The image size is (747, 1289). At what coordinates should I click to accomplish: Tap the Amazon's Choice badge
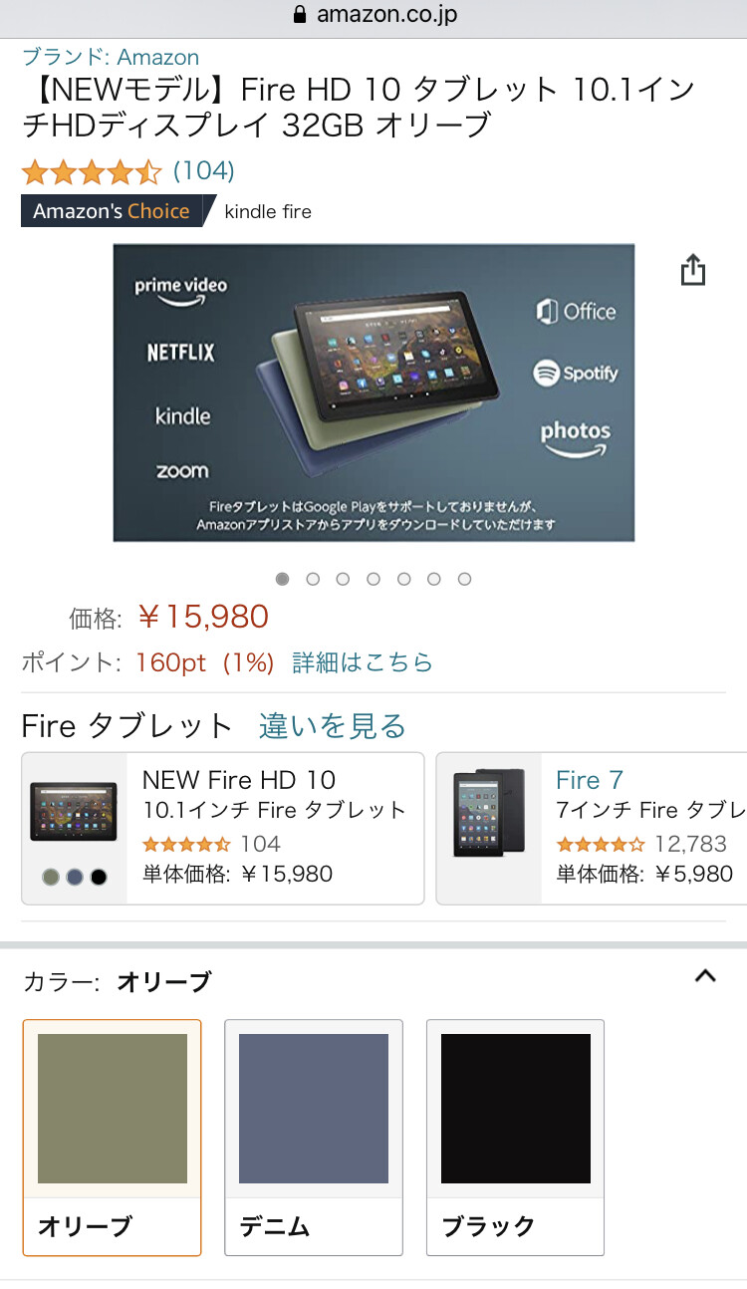[x=112, y=211]
